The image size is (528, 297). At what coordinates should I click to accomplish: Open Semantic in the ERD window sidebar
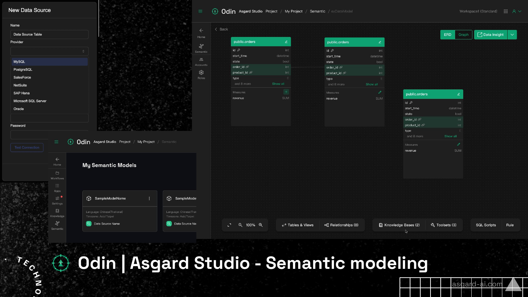[x=201, y=49]
